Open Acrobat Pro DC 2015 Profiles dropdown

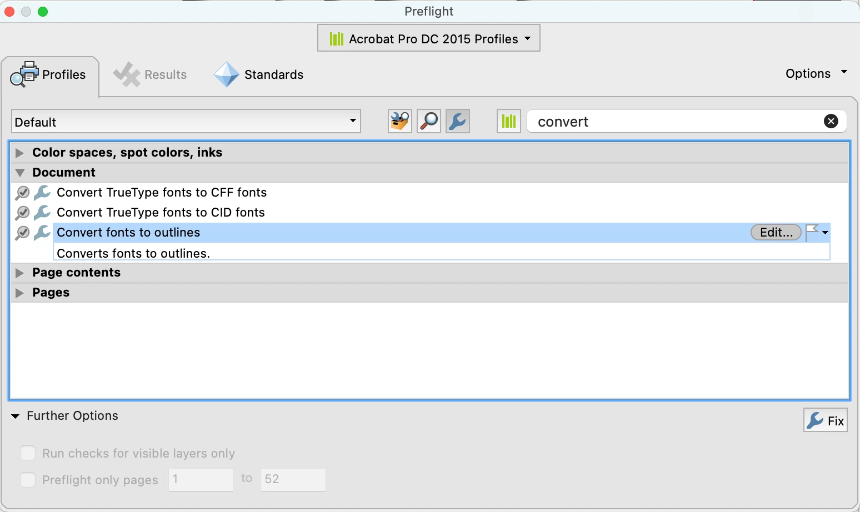click(x=429, y=38)
